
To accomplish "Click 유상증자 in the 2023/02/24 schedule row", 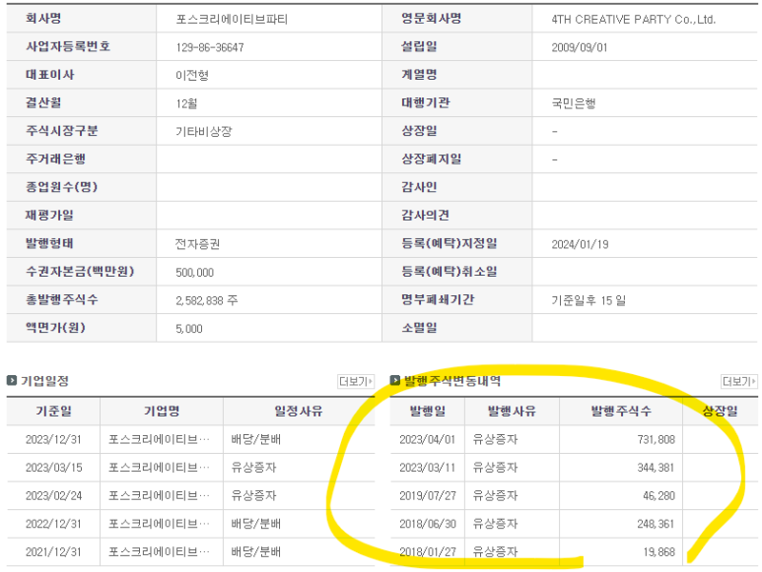I will click(x=253, y=496).
